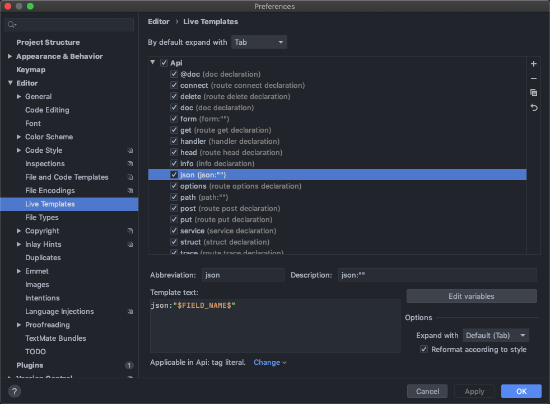Select the struct template row
This screenshot has width=550, height=404.
pyautogui.click(x=337, y=242)
